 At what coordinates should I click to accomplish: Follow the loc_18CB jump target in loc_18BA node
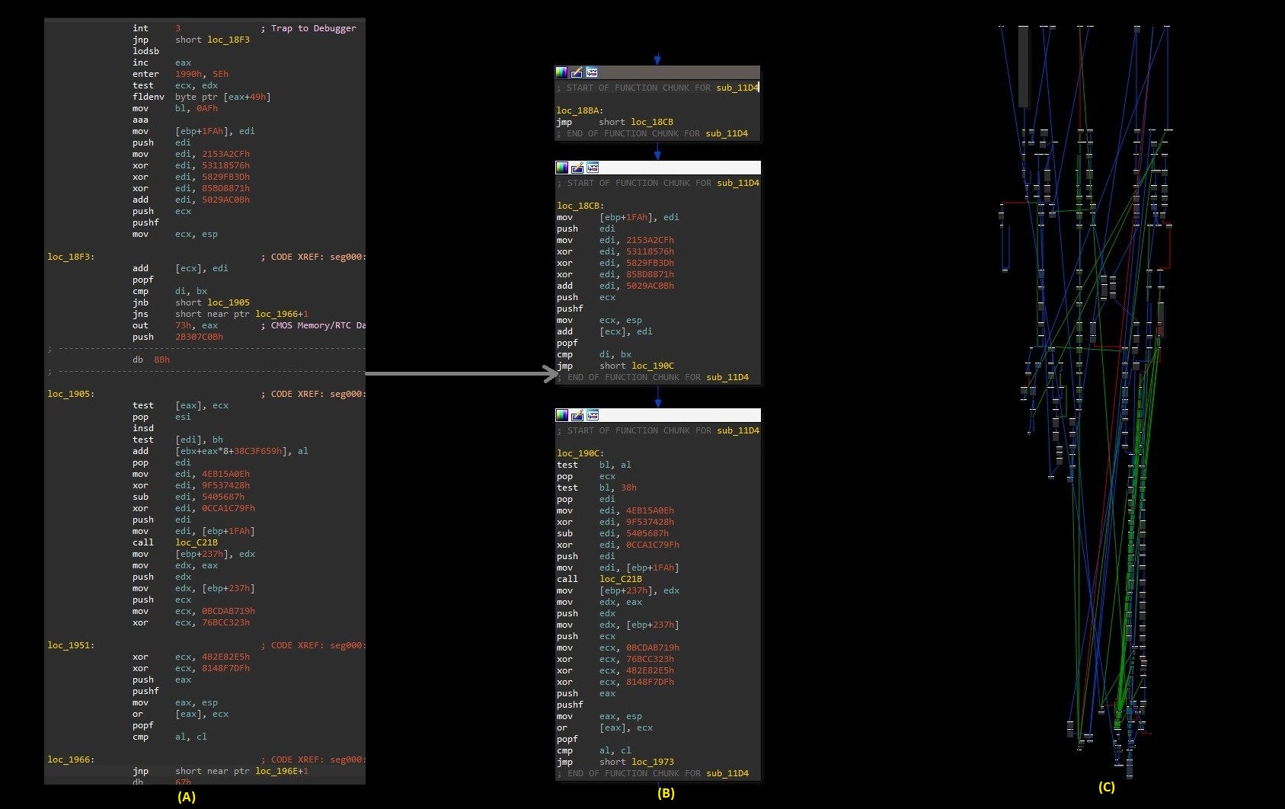[x=652, y=122]
